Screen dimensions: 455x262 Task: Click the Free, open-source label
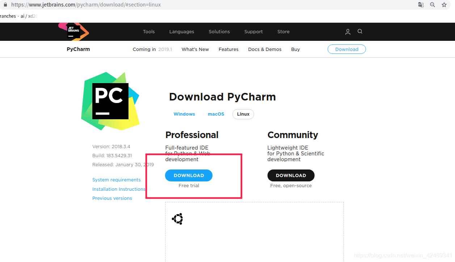point(291,186)
